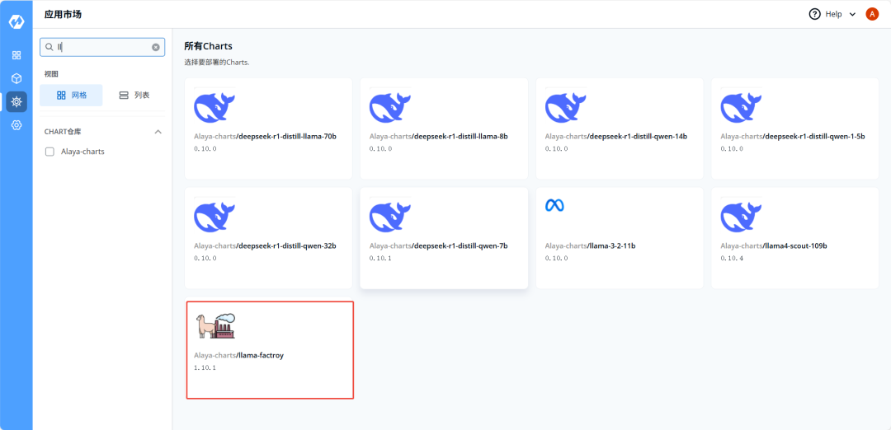Screen dimensions: 891x430
Task: Open Alaya-charts/deepseek-r1-distill-qwen-7b chart name
Action: [x=438, y=246]
